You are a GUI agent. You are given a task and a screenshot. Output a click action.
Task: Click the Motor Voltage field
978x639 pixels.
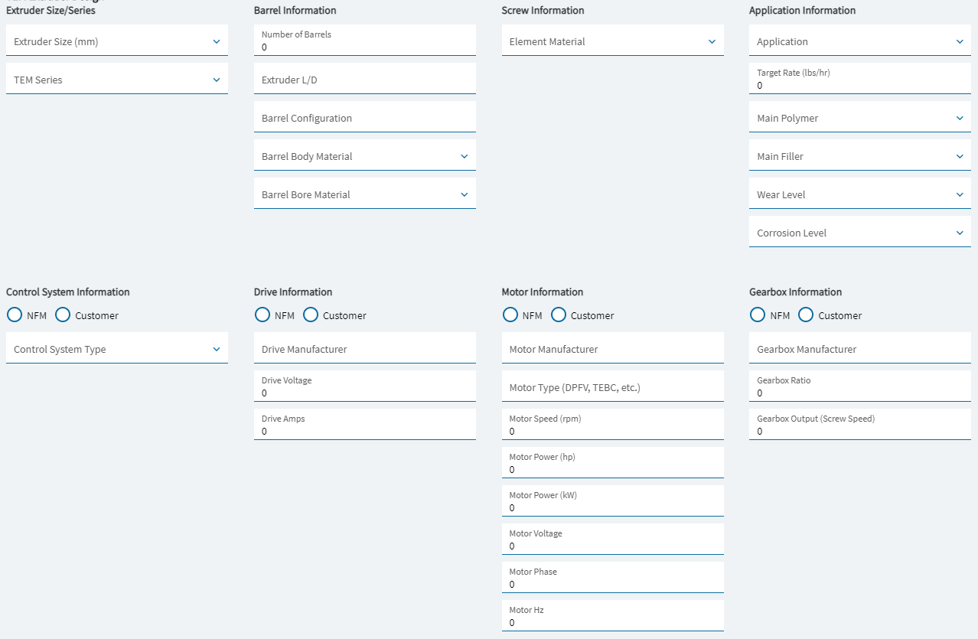pyautogui.click(x=612, y=540)
